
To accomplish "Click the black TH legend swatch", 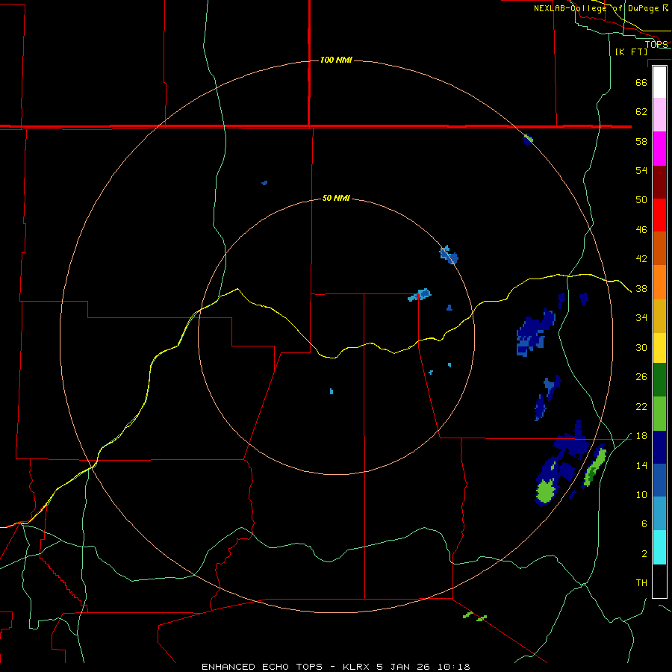I will (659, 581).
